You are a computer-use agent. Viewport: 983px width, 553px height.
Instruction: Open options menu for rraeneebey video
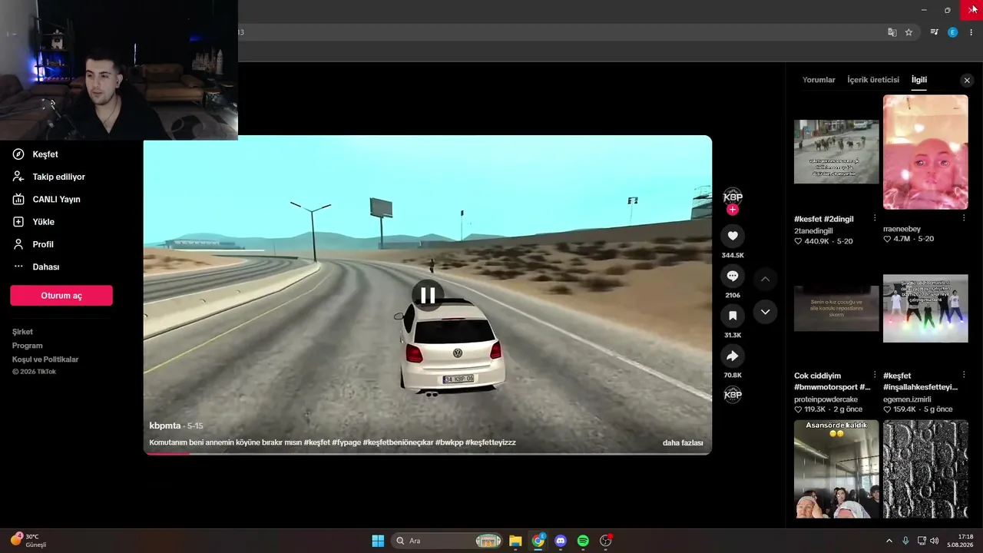(964, 218)
